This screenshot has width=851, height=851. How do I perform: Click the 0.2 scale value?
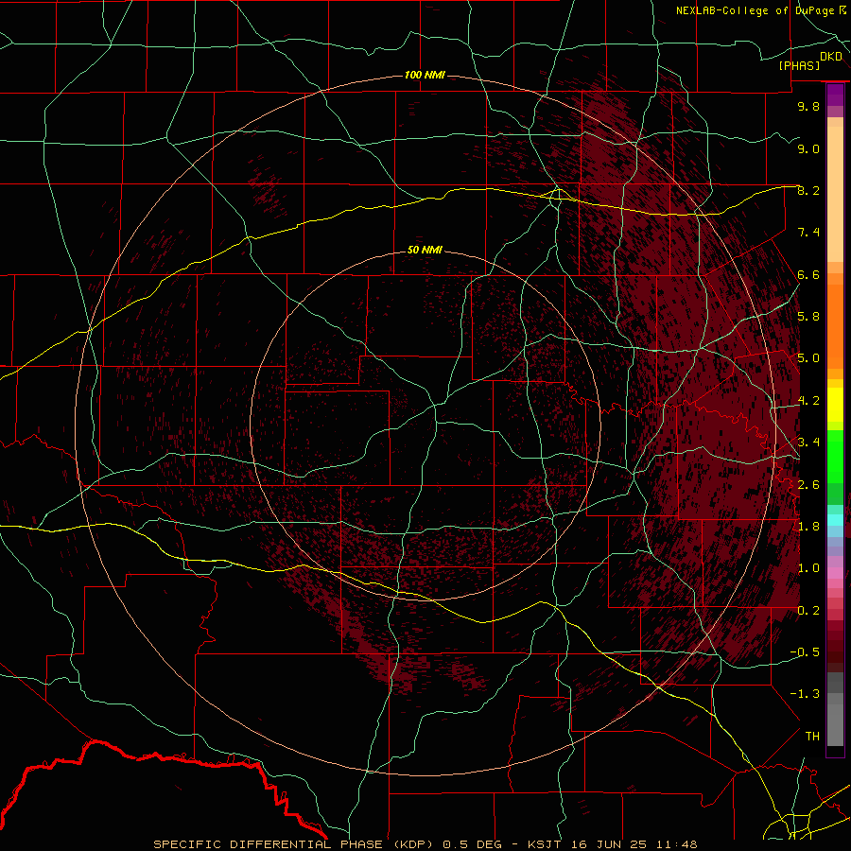click(808, 610)
